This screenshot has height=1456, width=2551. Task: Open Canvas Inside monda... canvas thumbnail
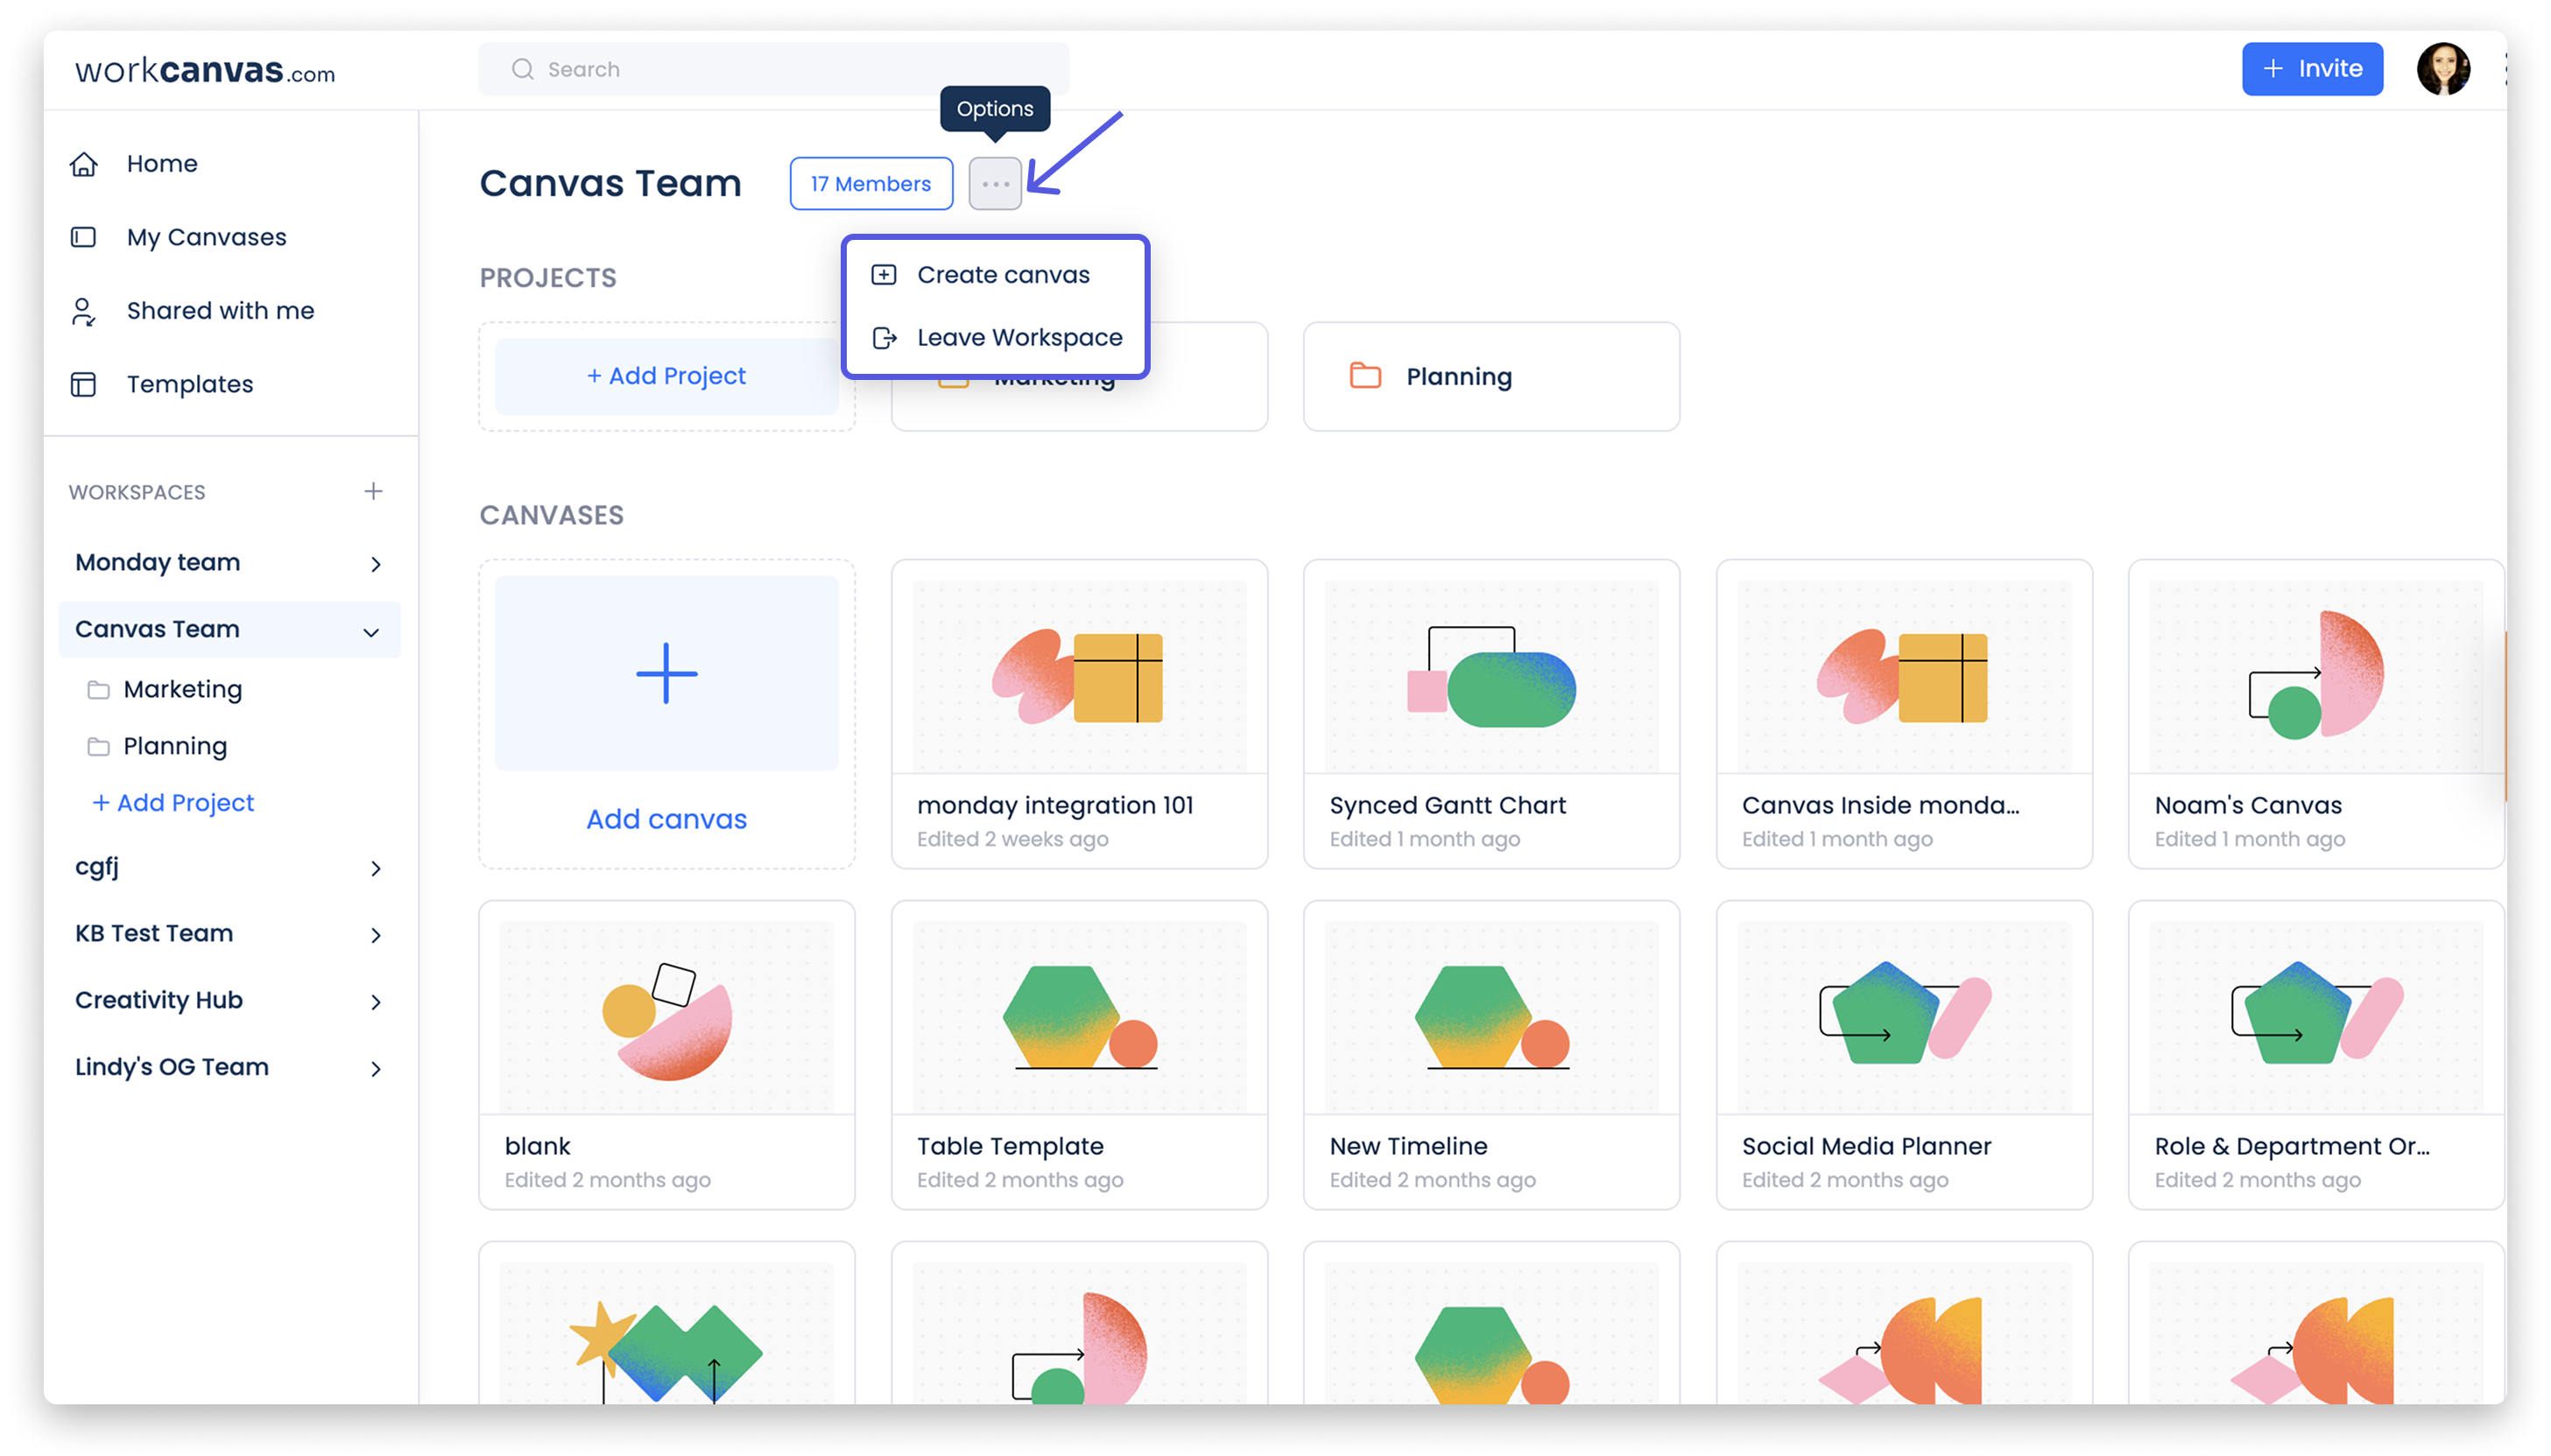pos(1903,676)
